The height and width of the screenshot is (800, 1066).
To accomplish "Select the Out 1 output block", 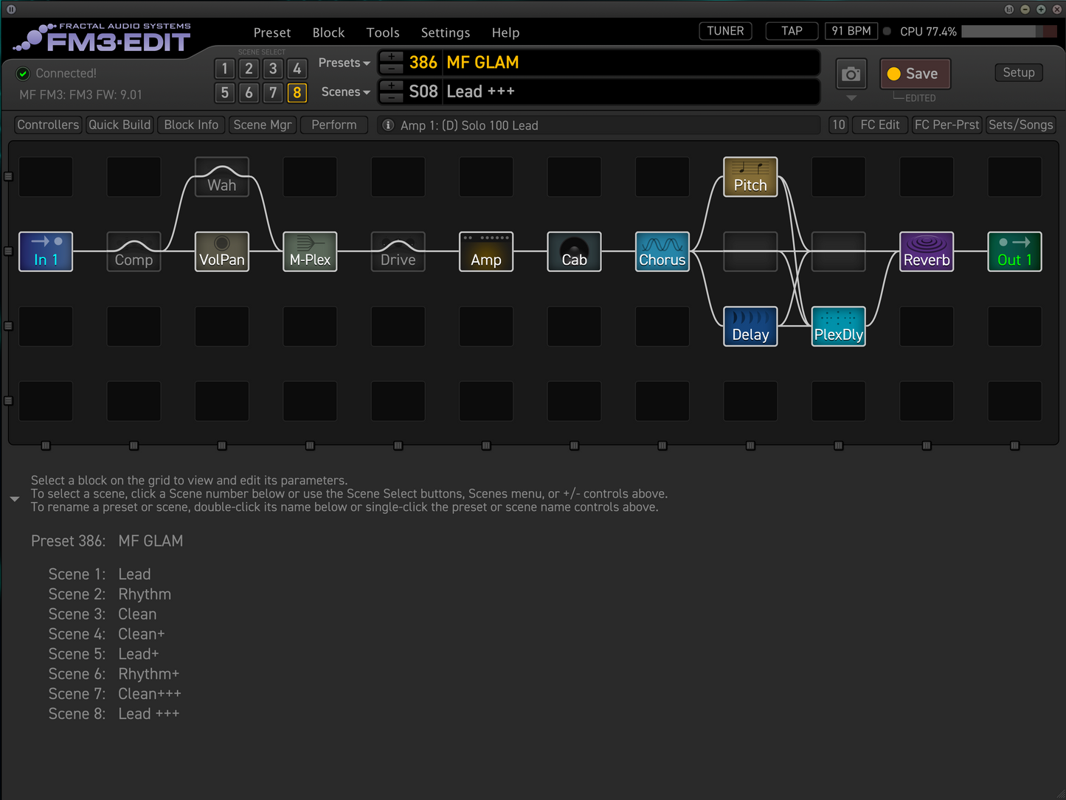I will 1015,251.
